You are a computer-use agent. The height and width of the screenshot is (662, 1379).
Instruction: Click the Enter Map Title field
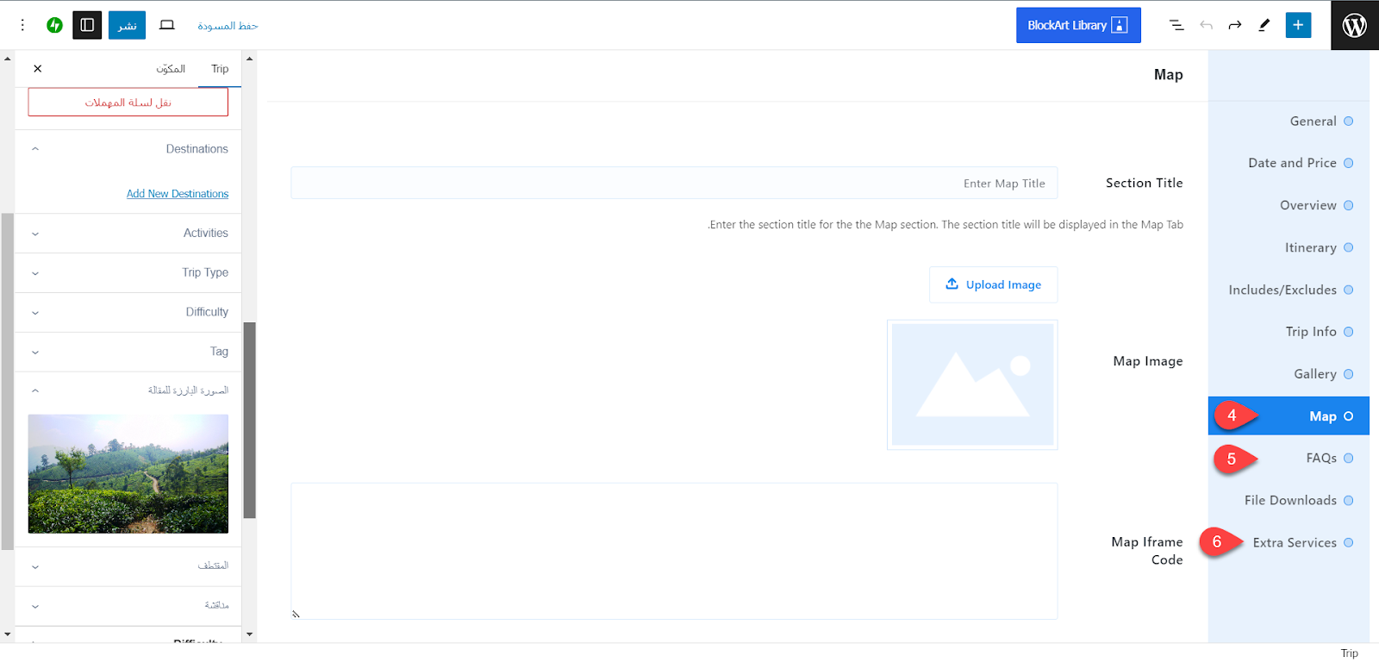[674, 184]
